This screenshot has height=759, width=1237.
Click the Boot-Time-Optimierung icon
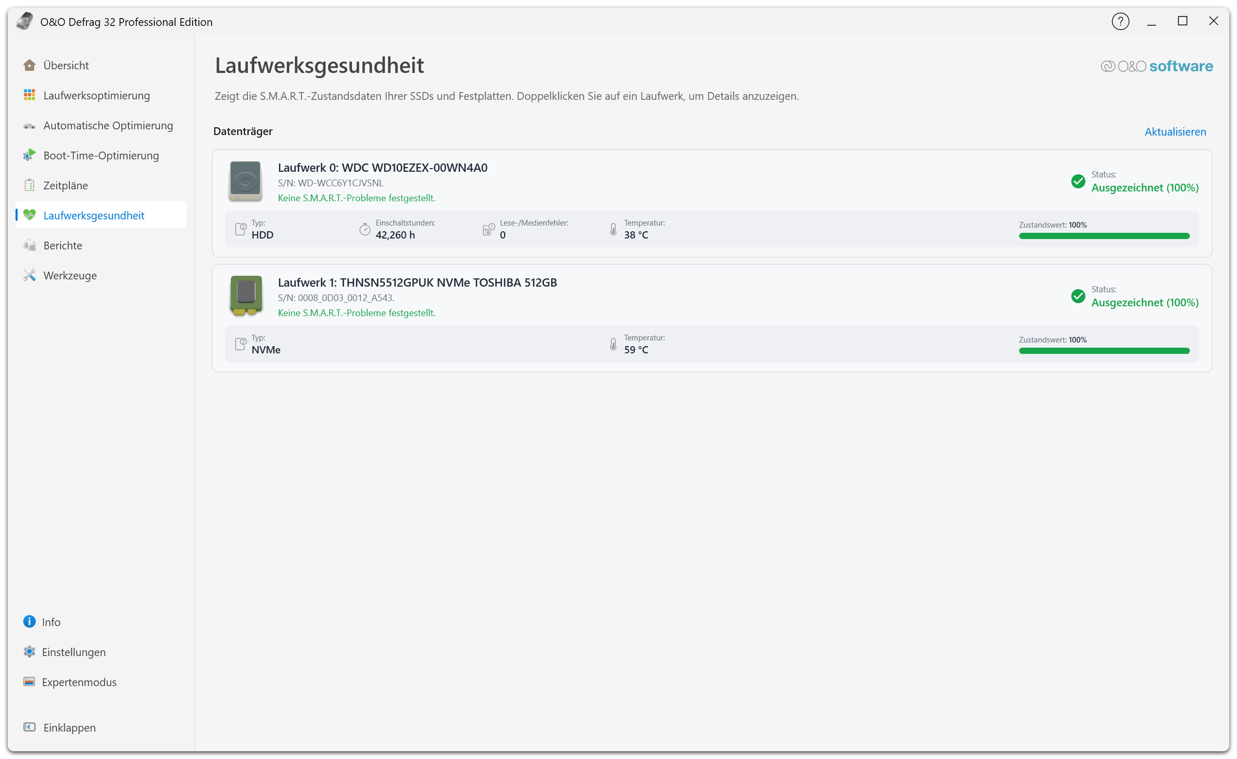click(x=30, y=155)
